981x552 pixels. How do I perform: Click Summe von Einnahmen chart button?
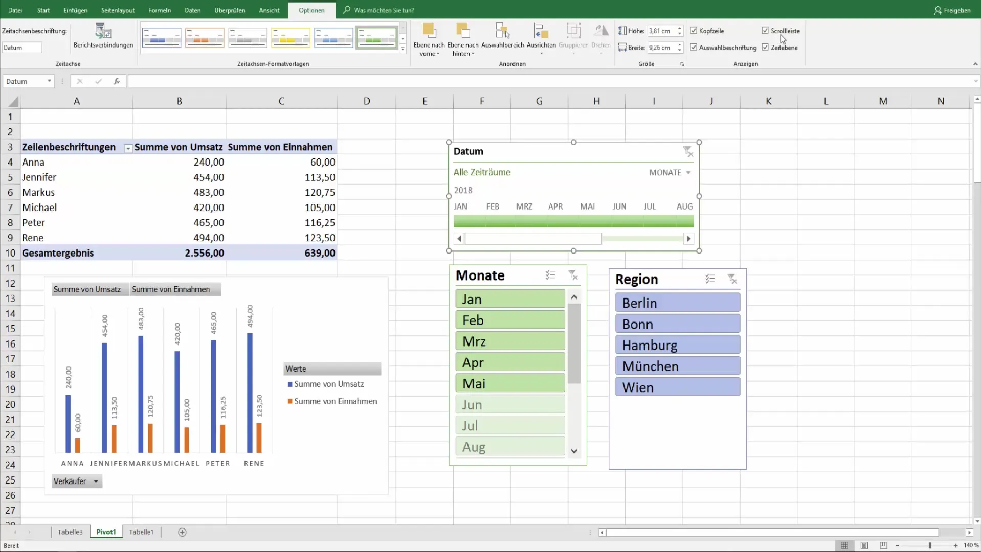[175, 289]
